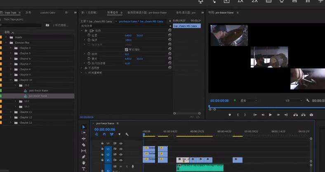Open the program monitor wrench settings

[x=308, y=101]
